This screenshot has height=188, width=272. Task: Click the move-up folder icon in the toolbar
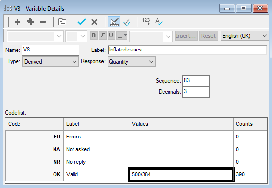click(62, 22)
